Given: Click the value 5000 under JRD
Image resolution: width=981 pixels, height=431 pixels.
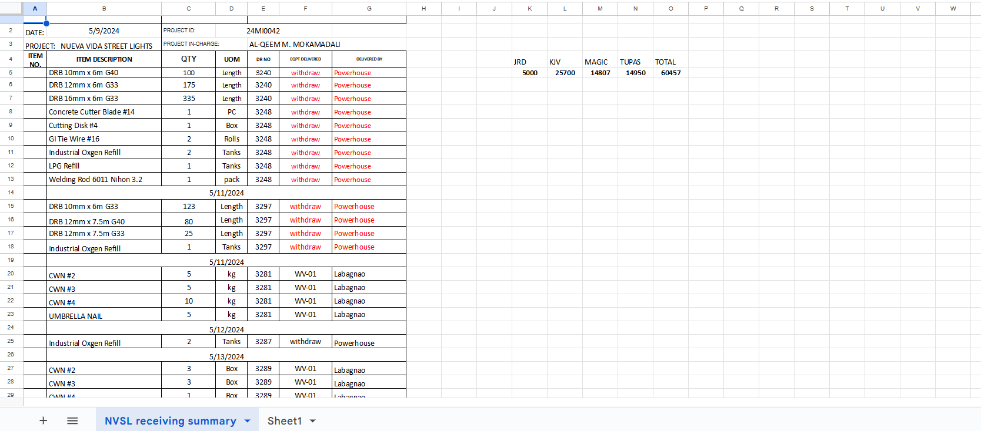Looking at the screenshot, I should pyautogui.click(x=530, y=73).
